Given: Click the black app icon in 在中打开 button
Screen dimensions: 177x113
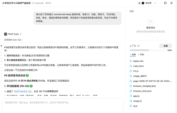Looking at the screenshot, I should [x=143, y=3].
